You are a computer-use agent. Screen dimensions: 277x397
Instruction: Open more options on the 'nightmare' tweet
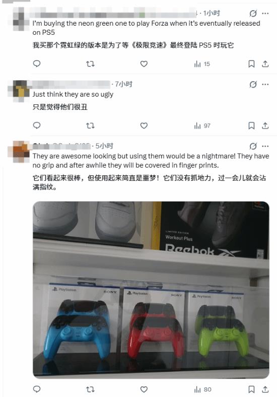265,146
